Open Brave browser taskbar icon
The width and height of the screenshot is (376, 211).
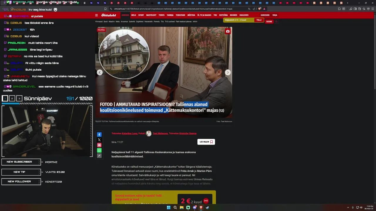[201, 207]
